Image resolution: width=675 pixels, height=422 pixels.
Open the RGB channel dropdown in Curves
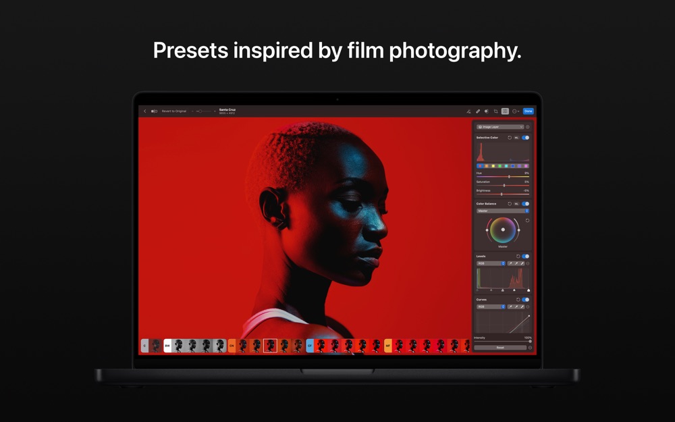491,307
